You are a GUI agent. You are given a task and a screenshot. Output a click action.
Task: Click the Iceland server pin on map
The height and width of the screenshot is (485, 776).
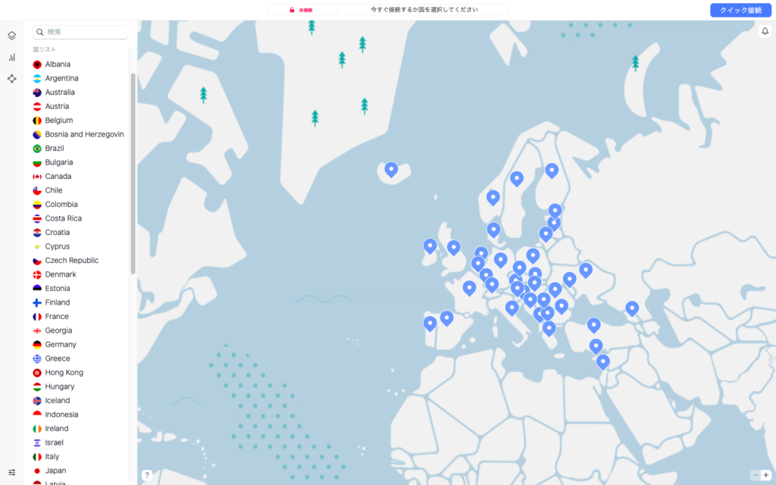(x=391, y=169)
